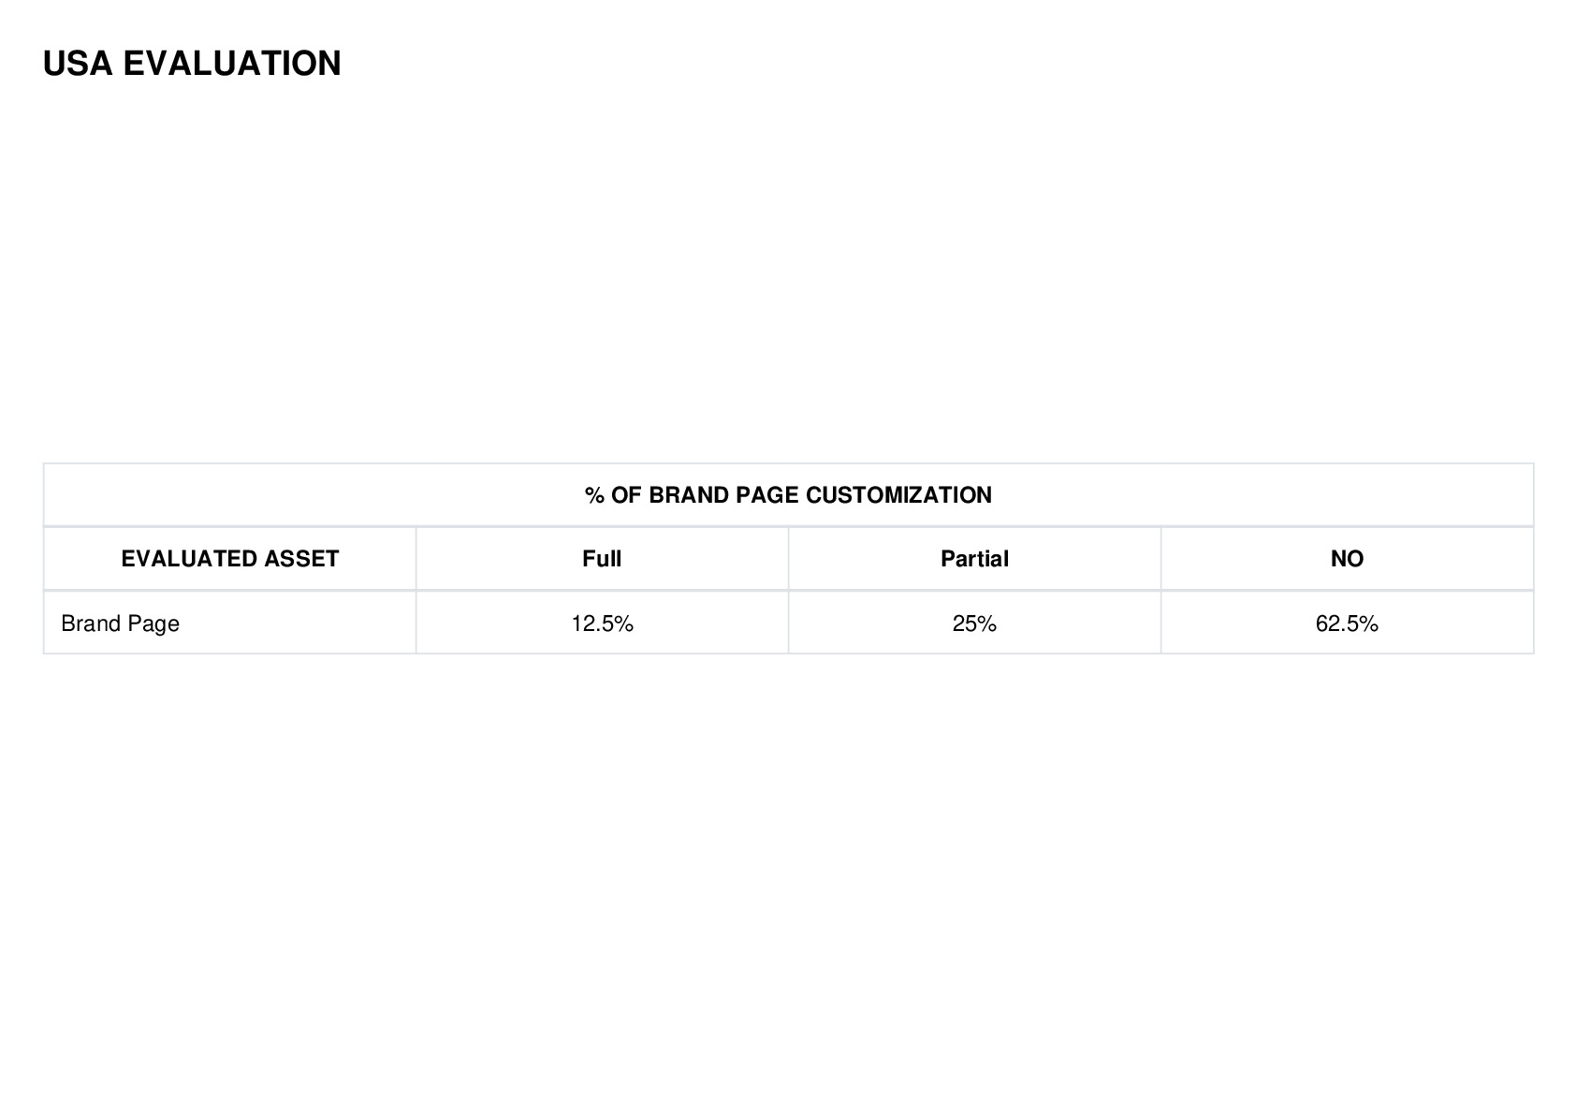The width and height of the screenshot is (1576, 1115).
Task: Click the percent sign before OF BRAND
Action: pos(594,495)
